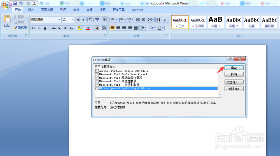280x156 pixels.
Task: Click 添加(A)... to add an add-in
Action: click(x=234, y=82)
